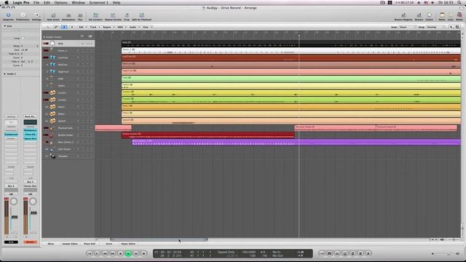This screenshot has height=262, width=466.
Task: Click the Splash track cymbal icon
Action: tap(52, 121)
